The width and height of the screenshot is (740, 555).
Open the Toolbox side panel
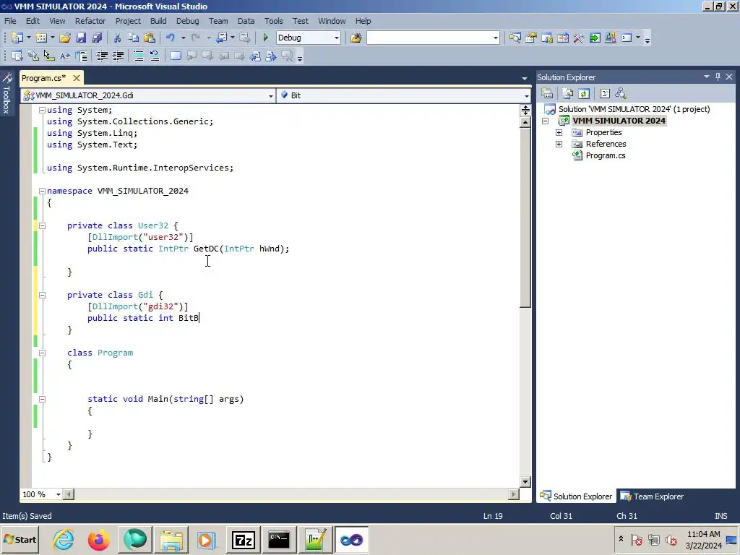click(x=7, y=93)
